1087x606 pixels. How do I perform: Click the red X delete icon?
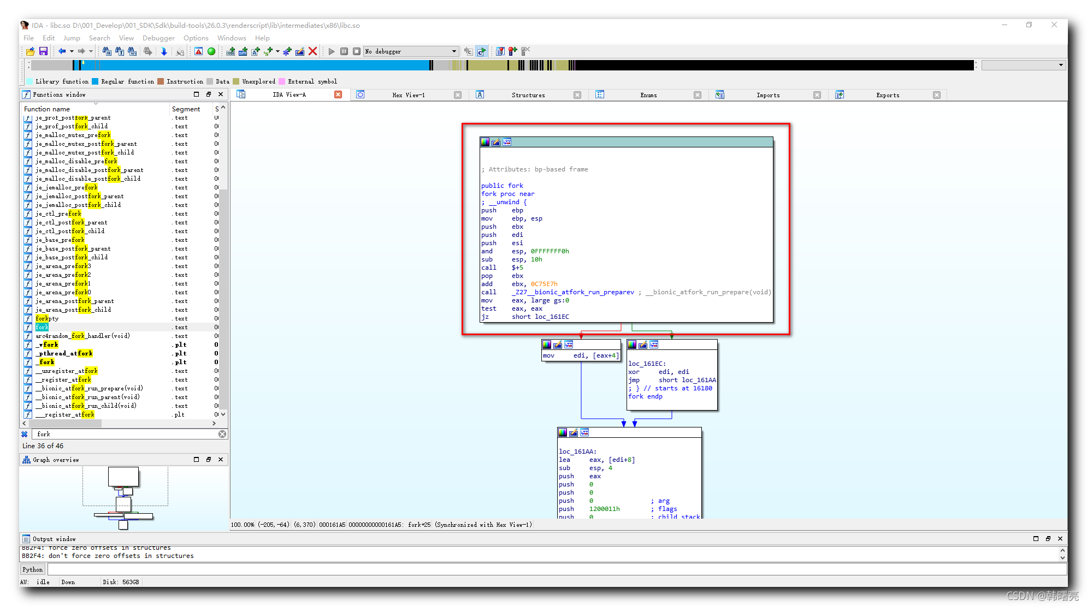(313, 51)
